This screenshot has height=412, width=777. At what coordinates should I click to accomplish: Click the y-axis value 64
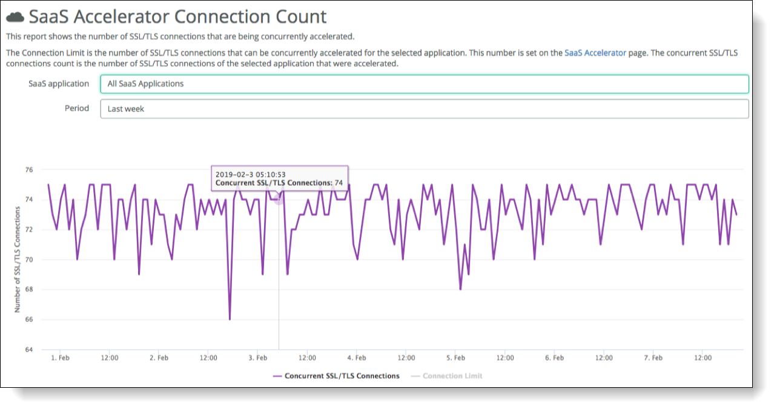pyautogui.click(x=28, y=349)
